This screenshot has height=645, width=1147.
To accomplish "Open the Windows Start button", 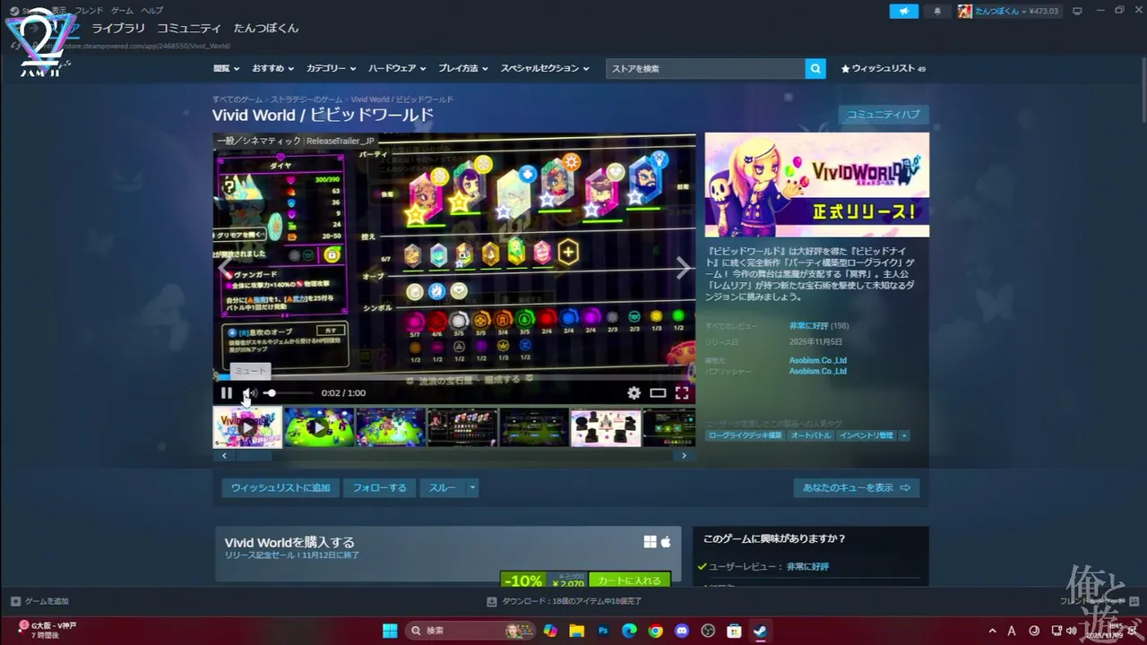I will 390,631.
